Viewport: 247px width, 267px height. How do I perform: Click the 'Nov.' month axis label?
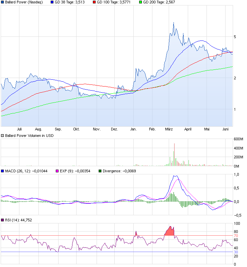pos(97,129)
